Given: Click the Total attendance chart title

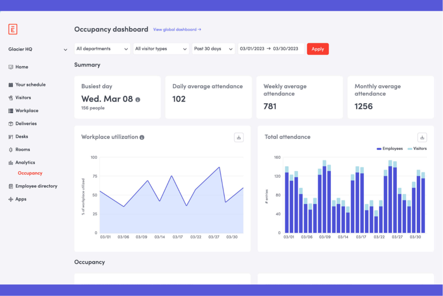Looking at the screenshot, I should pos(287,137).
